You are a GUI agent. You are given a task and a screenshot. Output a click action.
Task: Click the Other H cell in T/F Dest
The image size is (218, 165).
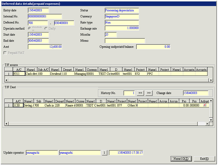click(x=132, y=105)
